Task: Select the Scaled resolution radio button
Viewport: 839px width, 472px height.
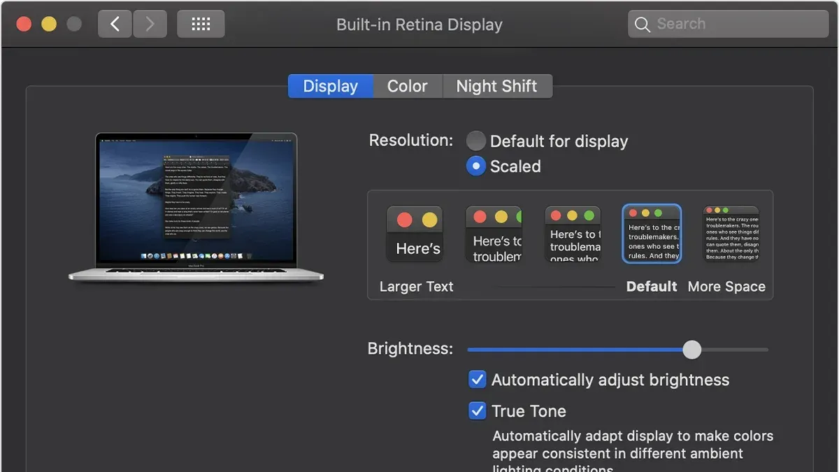Action: point(476,166)
